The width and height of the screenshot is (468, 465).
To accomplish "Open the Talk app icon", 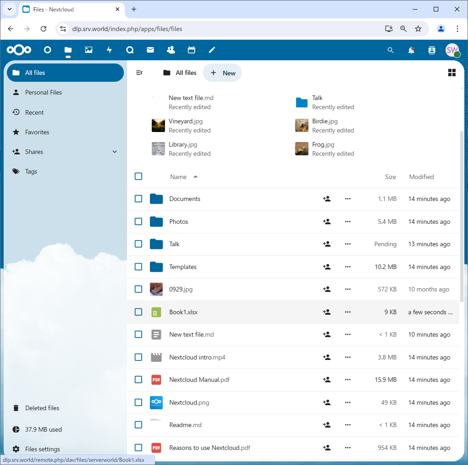I will pos(130,50).
